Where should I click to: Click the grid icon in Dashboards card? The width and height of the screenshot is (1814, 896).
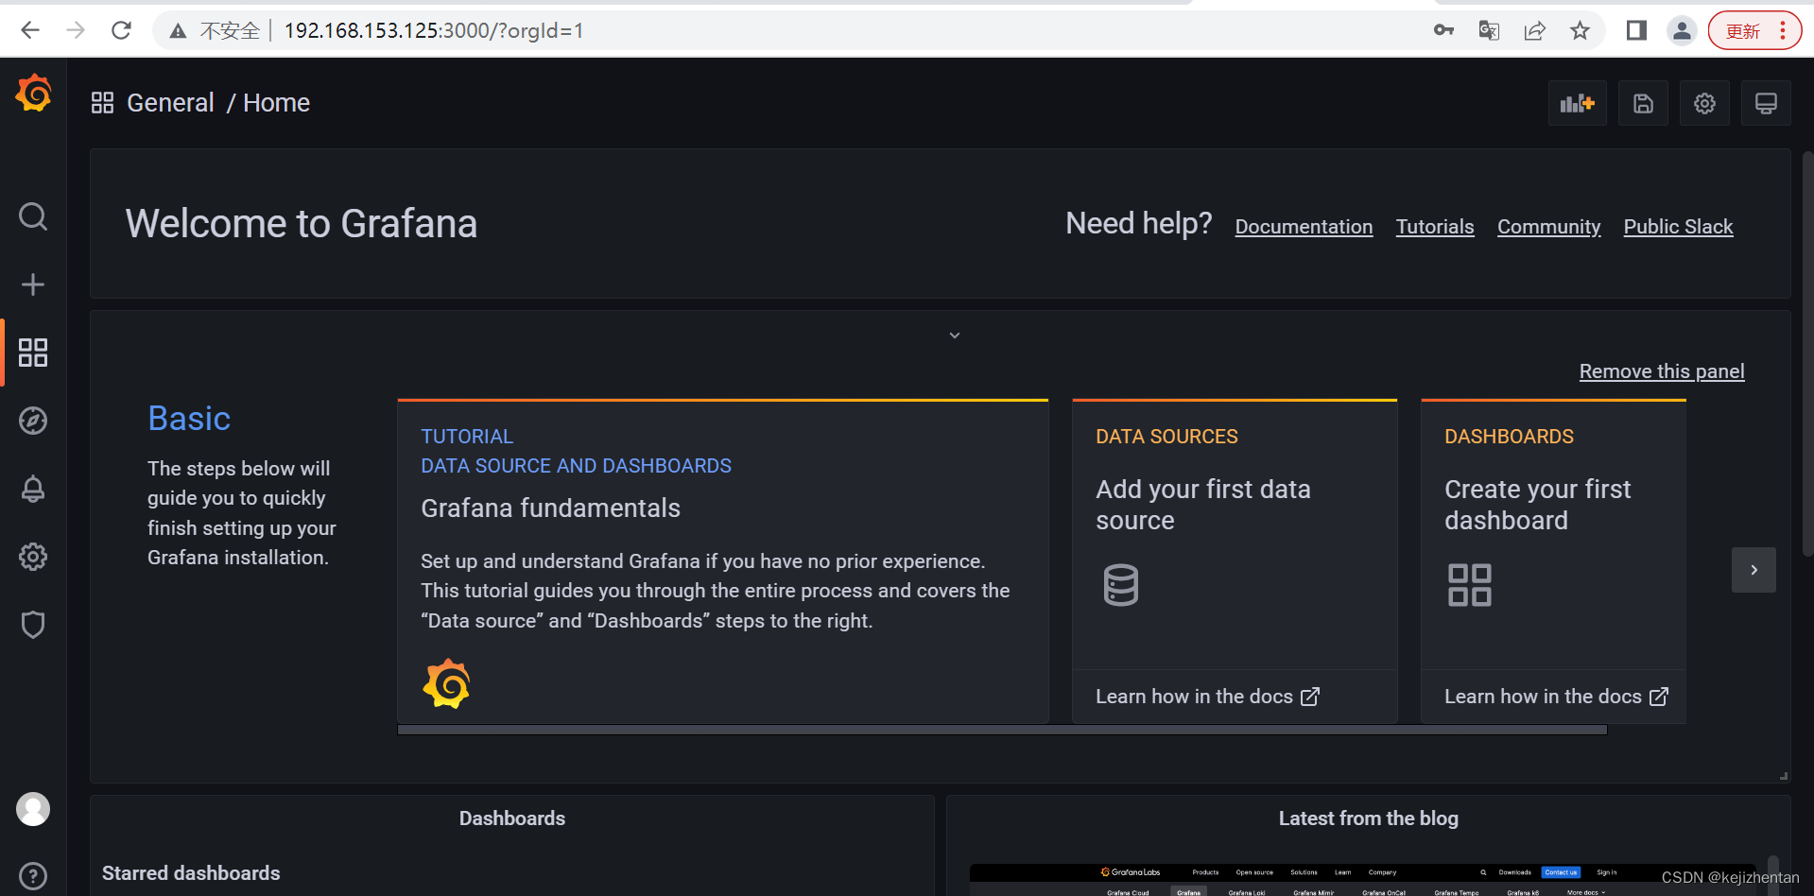click(1470, 585)
